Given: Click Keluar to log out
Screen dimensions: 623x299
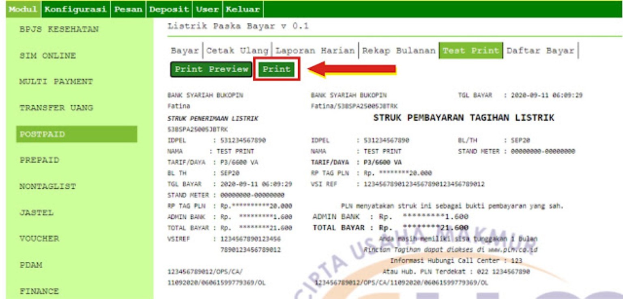Looking at the screenshot, I should [243, 9].
